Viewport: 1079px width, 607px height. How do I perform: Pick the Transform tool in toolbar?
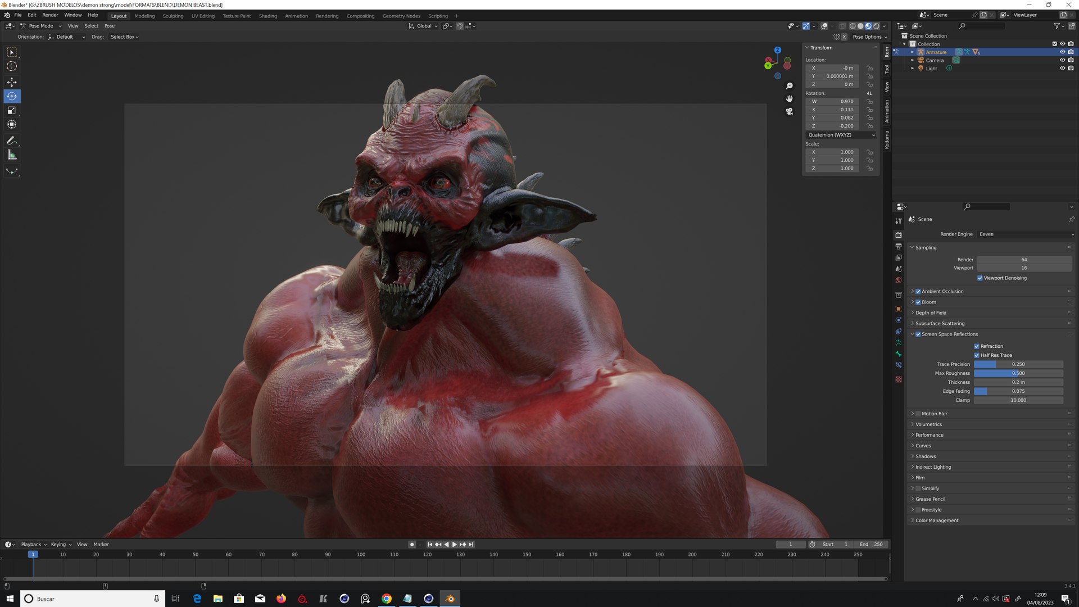click(x=12, y=124)
